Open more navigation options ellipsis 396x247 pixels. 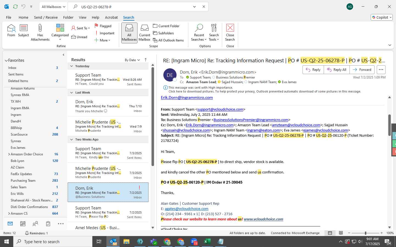point(61,224)
